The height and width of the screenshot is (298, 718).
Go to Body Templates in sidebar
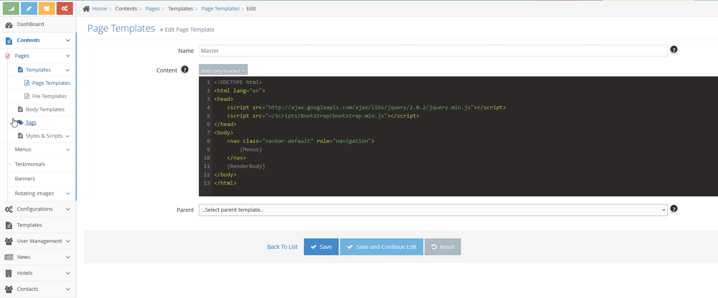(45, 110)
